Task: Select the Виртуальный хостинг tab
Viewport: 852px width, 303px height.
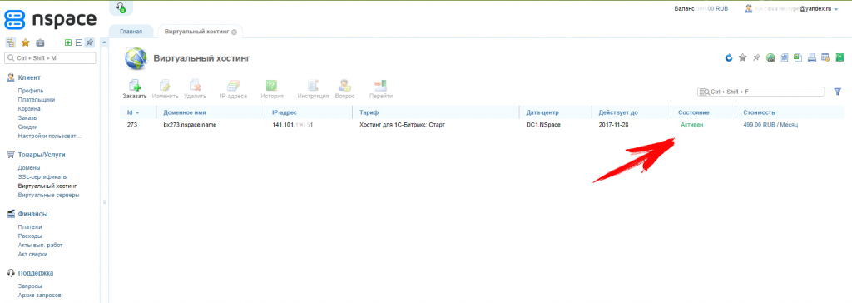Action: 196,32
